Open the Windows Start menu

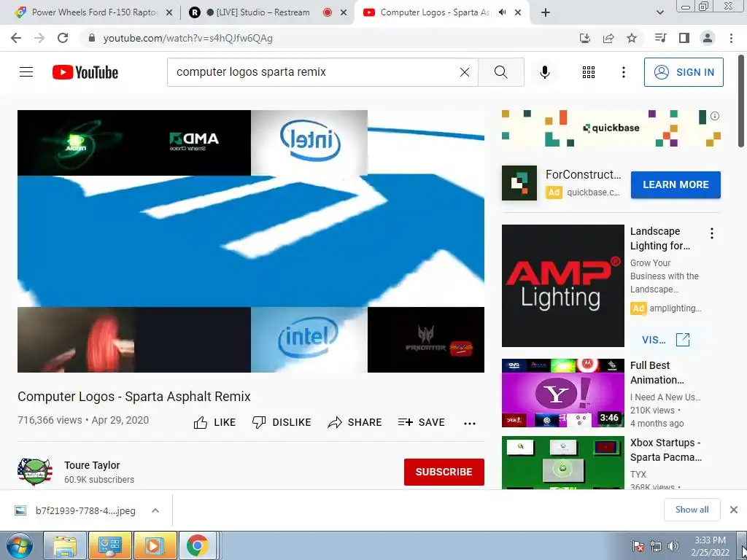point(20,545)
